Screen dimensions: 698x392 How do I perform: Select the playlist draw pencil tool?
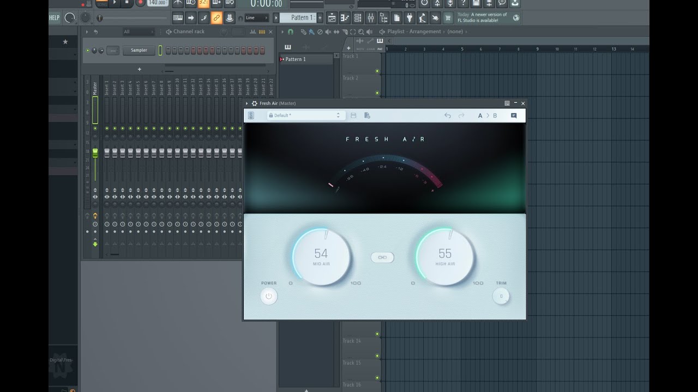[x=303, y=32]
